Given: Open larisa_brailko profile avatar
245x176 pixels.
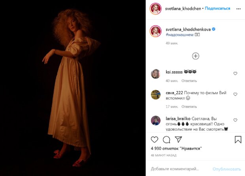Looking at the screenshot, I should point(156,121).
